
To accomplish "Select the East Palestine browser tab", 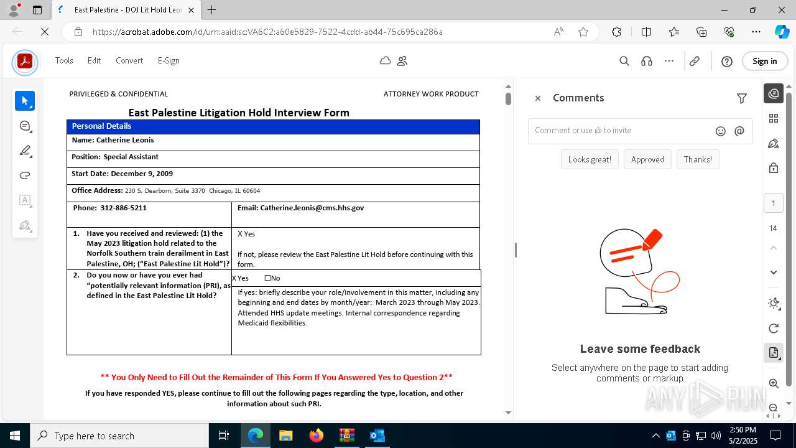I will coord(126,10).
